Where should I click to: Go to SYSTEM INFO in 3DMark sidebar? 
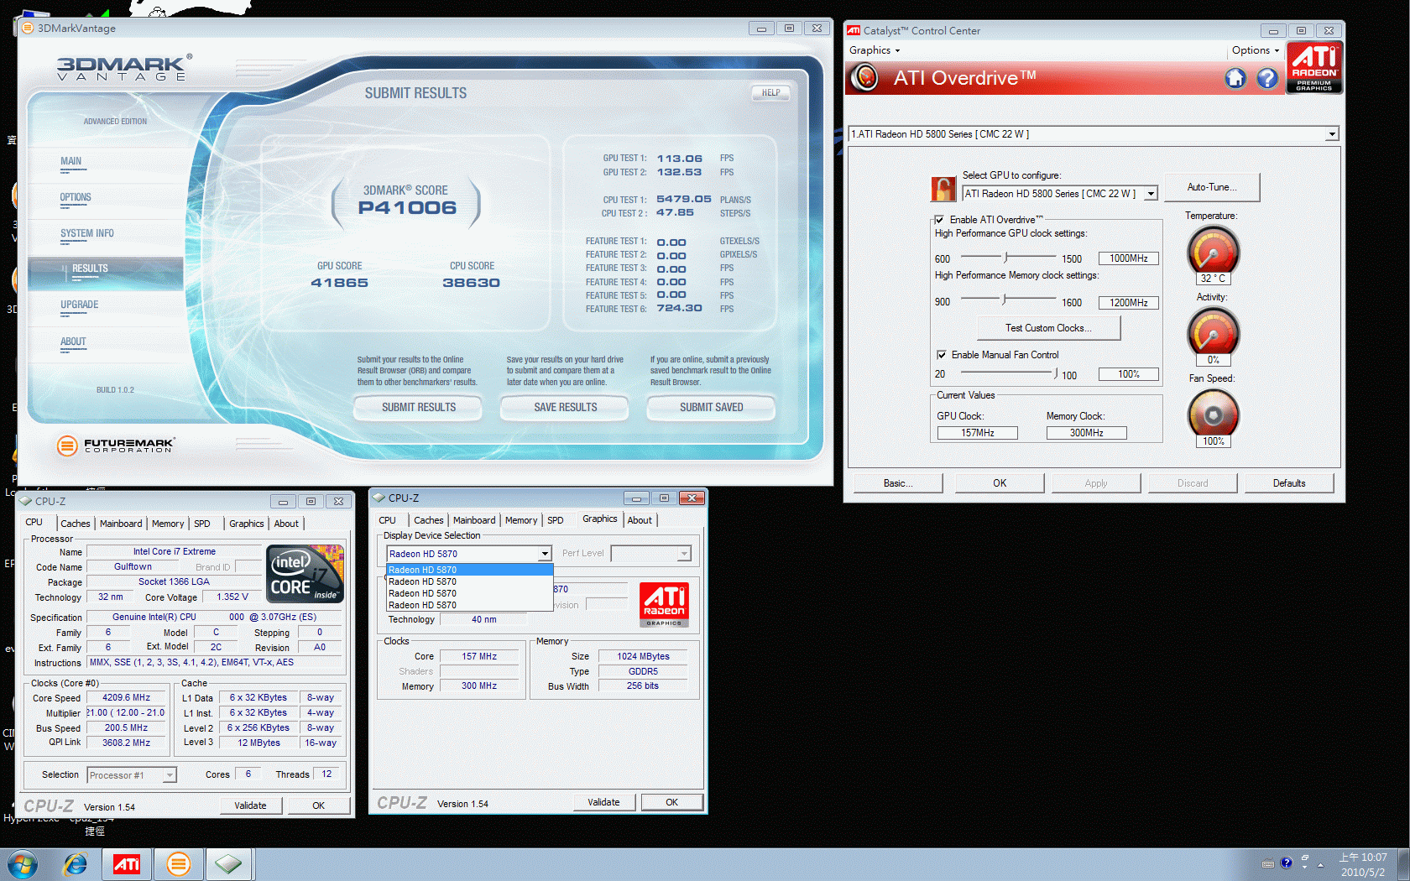coord(86,233)
